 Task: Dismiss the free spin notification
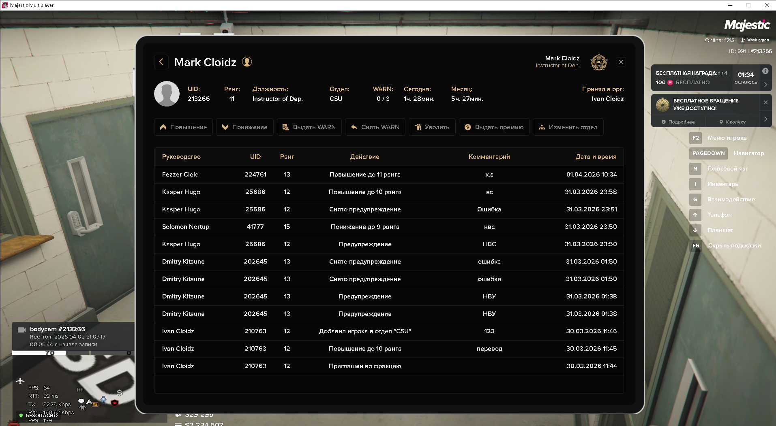(x=765, y=102)
